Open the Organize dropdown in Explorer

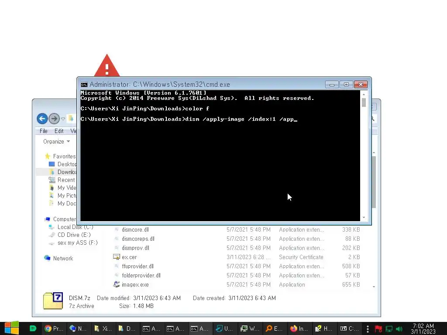point(56,142)
